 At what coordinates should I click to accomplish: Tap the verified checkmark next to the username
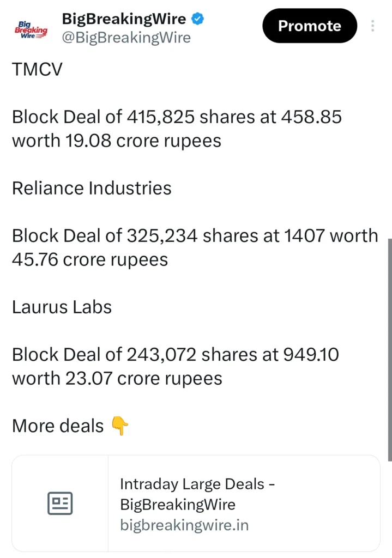coord(197,18)
